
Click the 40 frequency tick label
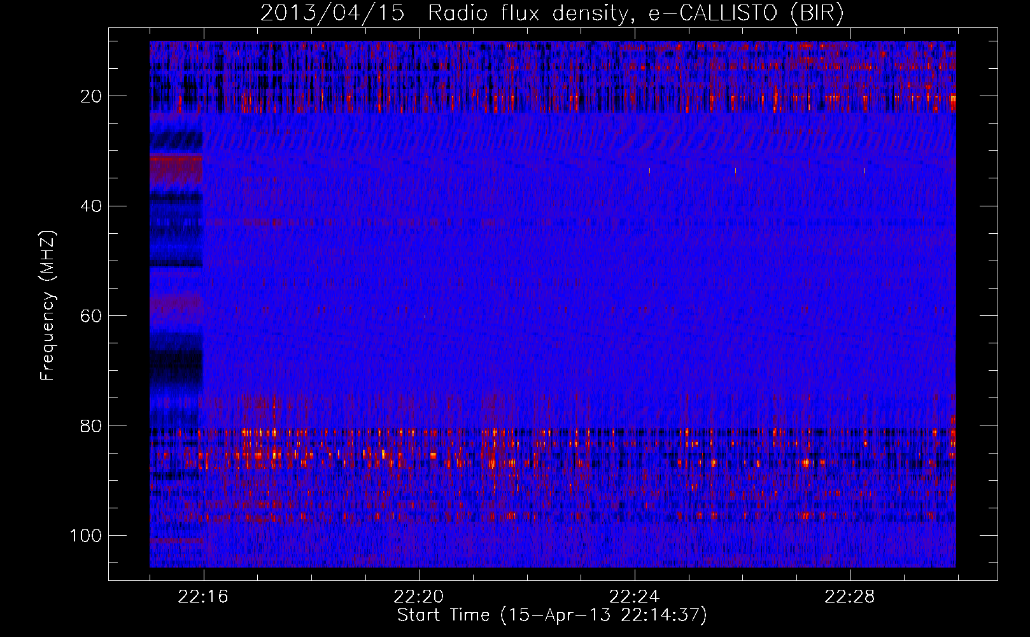click(92, 206)
